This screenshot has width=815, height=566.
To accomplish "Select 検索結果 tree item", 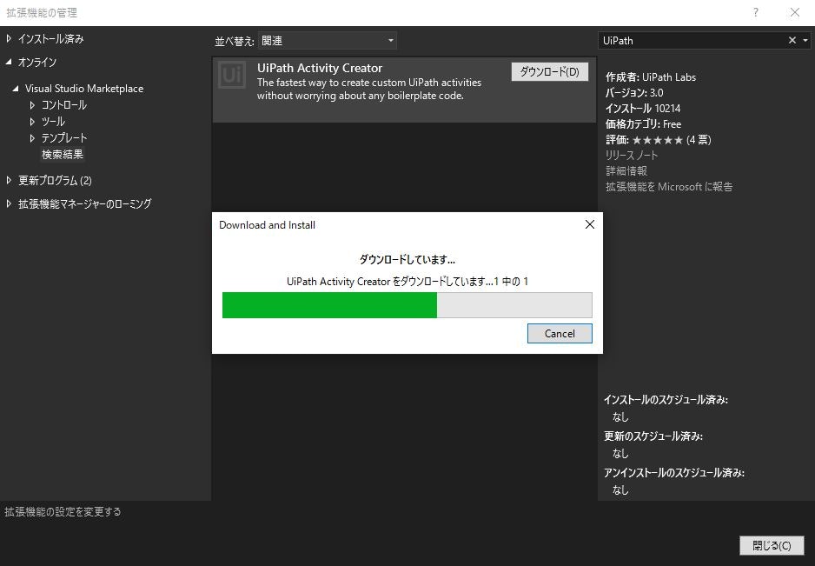I will 63,155.
